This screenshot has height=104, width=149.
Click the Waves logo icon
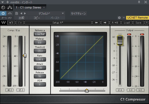(4, 23)
